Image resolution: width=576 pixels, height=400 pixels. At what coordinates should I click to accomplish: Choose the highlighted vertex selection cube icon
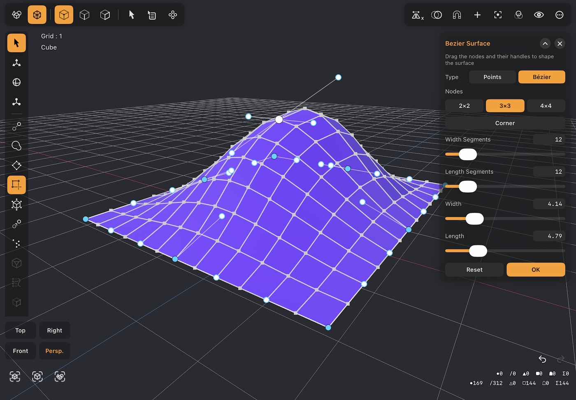pos(64,15)
